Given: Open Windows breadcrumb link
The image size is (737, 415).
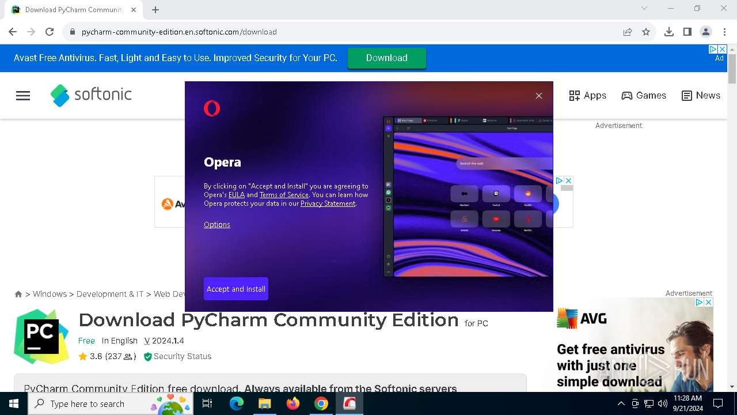Looking at the screenshot, I should 50,294.
